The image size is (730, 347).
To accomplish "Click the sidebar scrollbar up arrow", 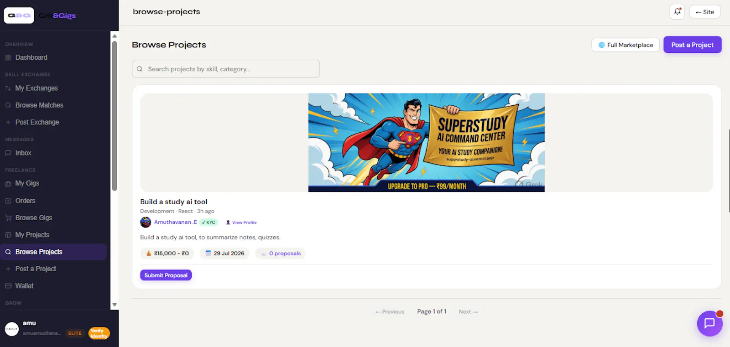I will pyautogui.click(x=115, y=36).
